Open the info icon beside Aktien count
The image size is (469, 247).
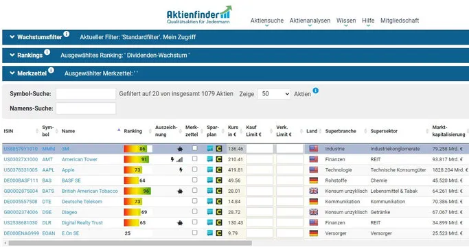(x=316, y=91)
